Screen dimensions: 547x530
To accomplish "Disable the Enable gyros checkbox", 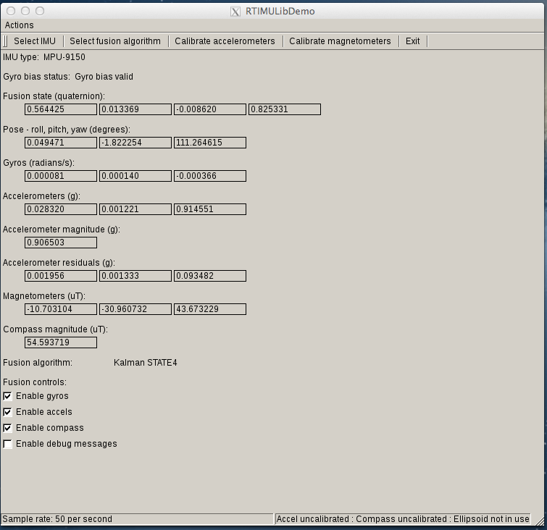I will tap(8, 396).
